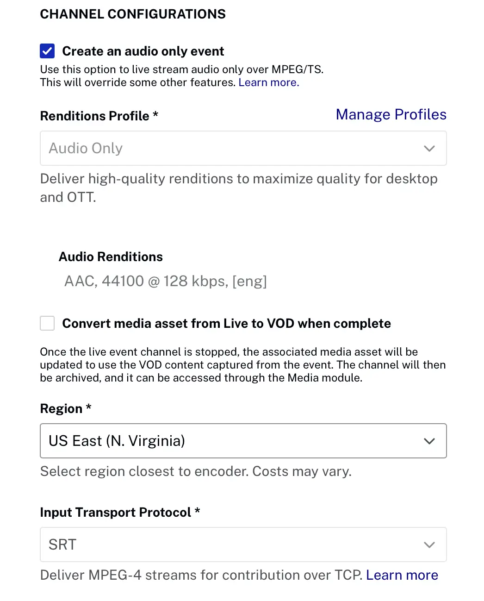The image size is (484, 601).
Task: Click the chevron arrow in the Region dropdown
Action: (429, 441)
